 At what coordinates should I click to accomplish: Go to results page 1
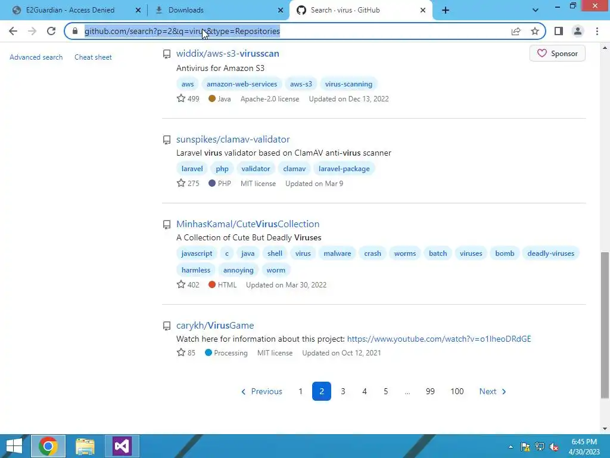tap(300, 391)
